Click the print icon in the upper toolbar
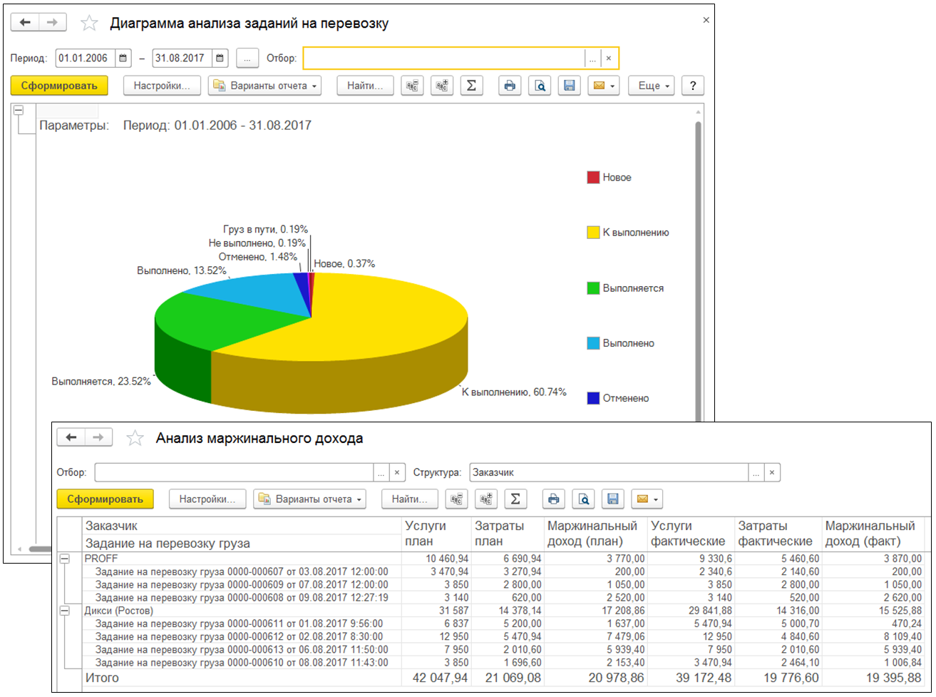Viewport: 936px width, 697px height. (510, 86)
